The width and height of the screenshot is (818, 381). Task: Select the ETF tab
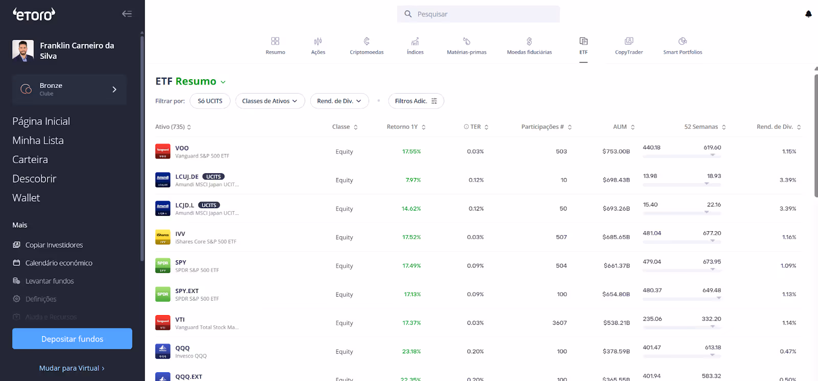(x=583, y=46)
